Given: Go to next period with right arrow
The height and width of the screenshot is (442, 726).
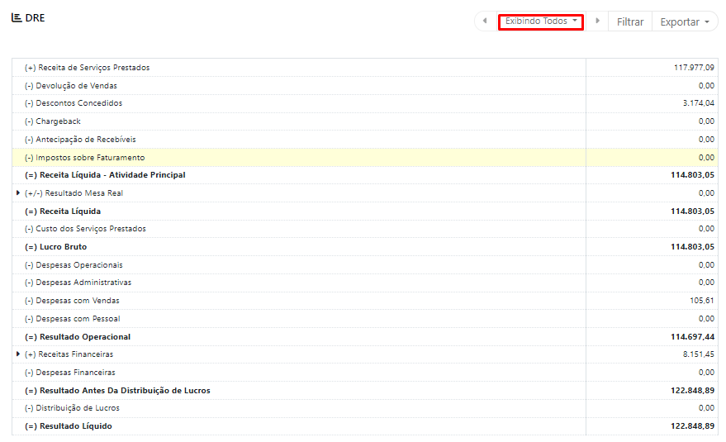Looking at the screenshot, I should tap(597, 21).
